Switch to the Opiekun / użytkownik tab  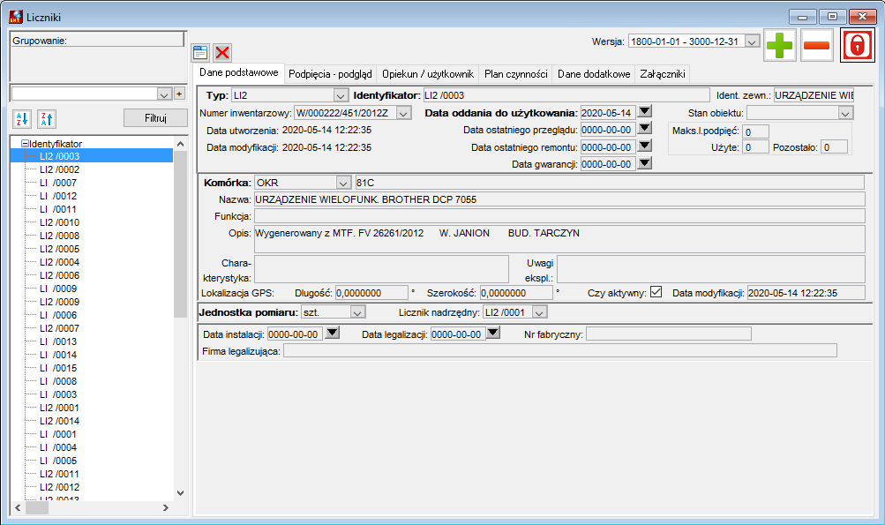pyautogui.click(x=428, y=74)
